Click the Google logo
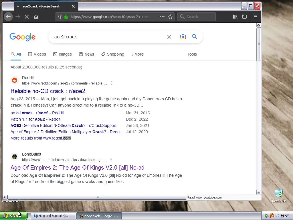293x220 pixels. coord(22,37)
